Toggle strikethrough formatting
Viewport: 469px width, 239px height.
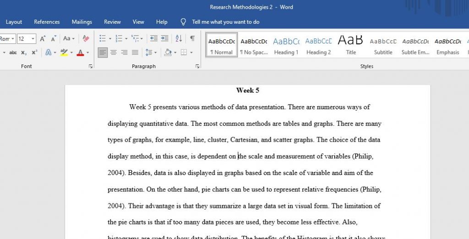pos(13,53)
